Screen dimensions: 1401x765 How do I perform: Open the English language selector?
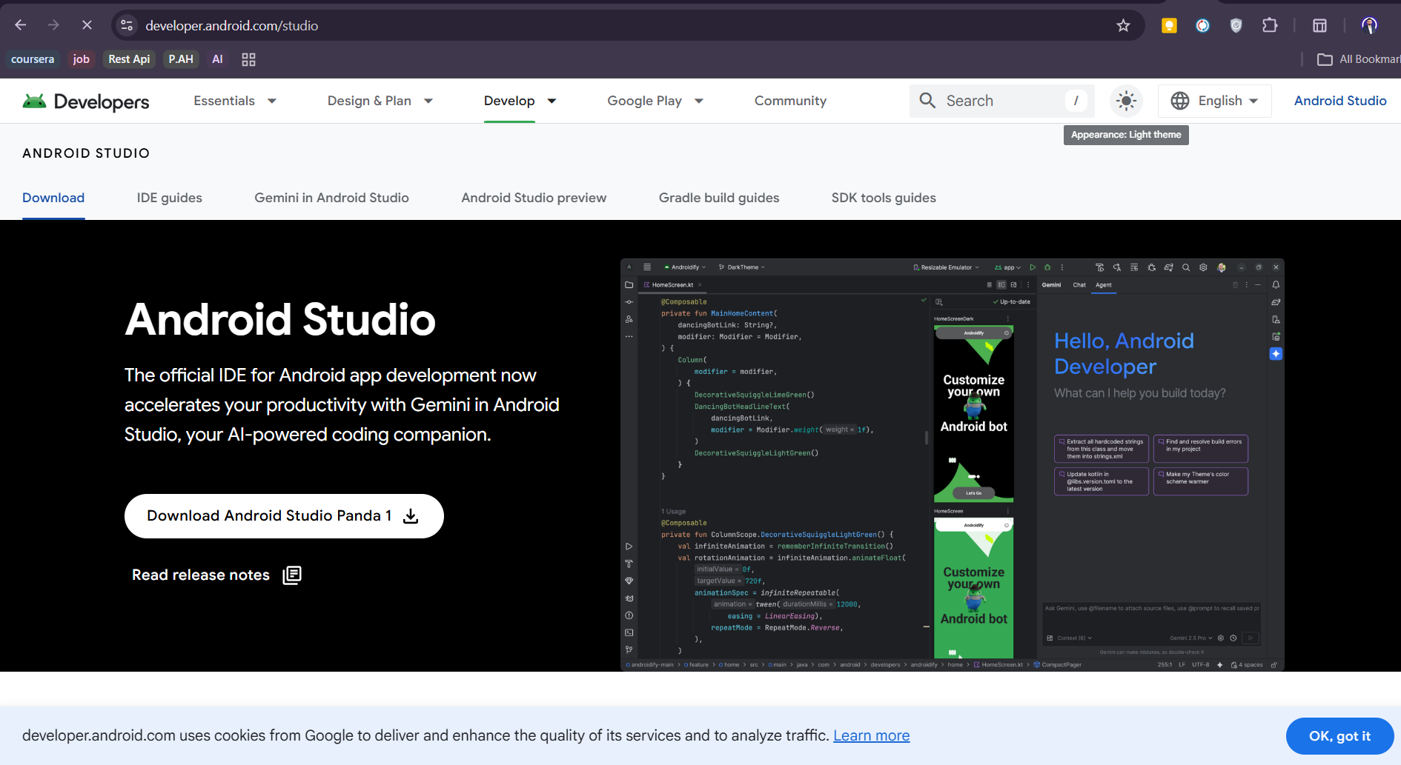[1214, 101]
